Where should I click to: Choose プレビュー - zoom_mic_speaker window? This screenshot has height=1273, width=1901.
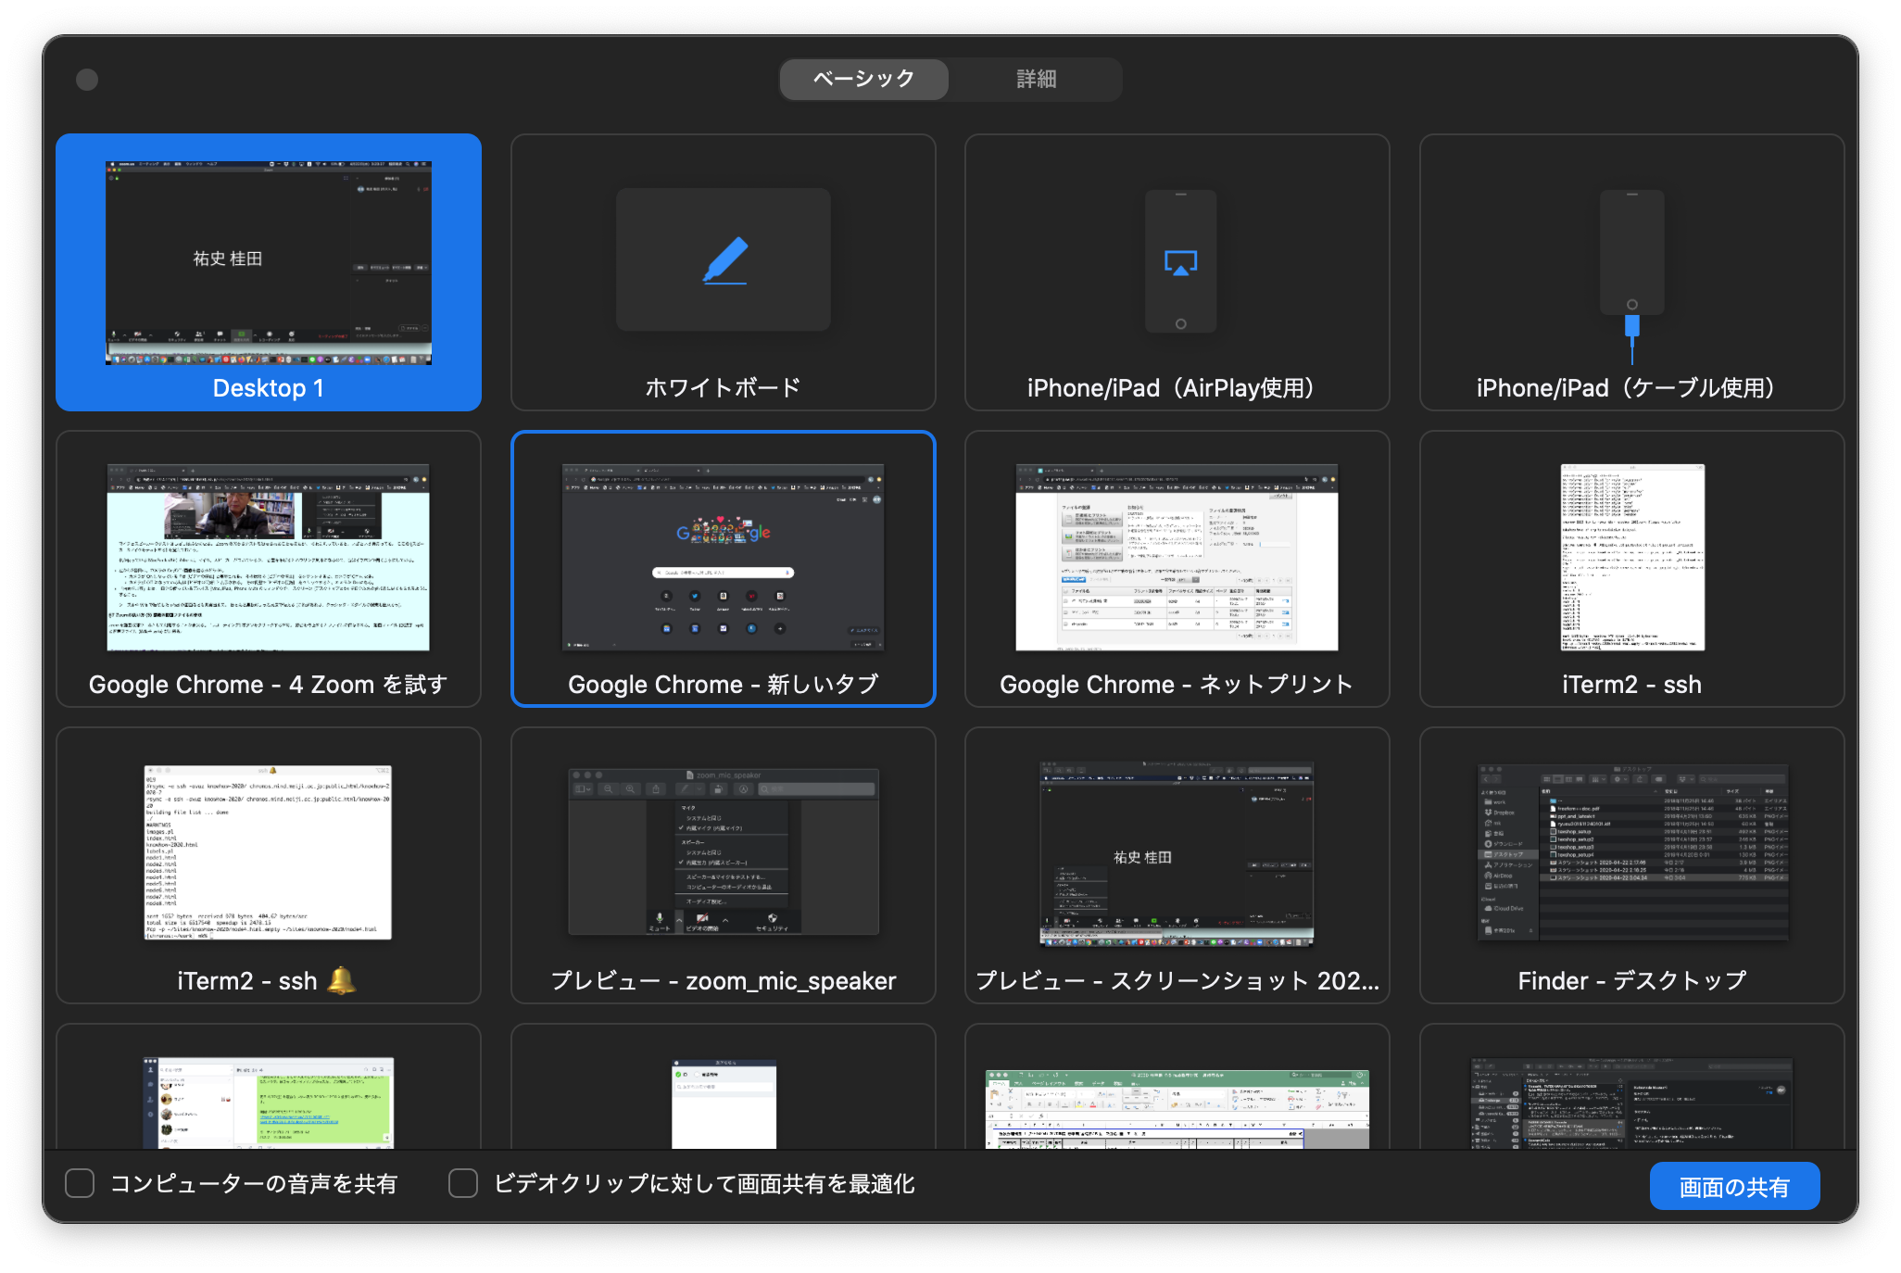coord(724,865)
